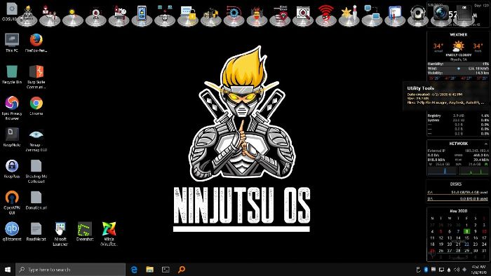Screen dimensions: 491x276
Task: Open Microsoft Edge from the taskbar
Action: (134, 270)
